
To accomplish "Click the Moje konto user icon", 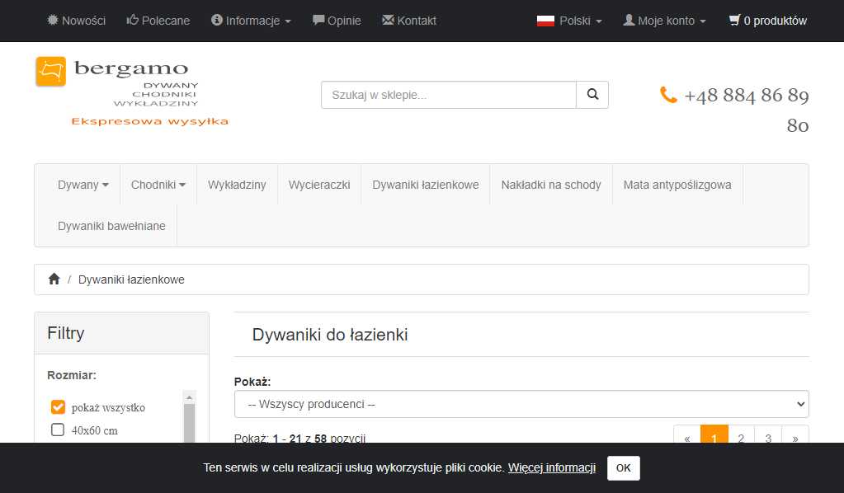I will [x=629, y=20].
